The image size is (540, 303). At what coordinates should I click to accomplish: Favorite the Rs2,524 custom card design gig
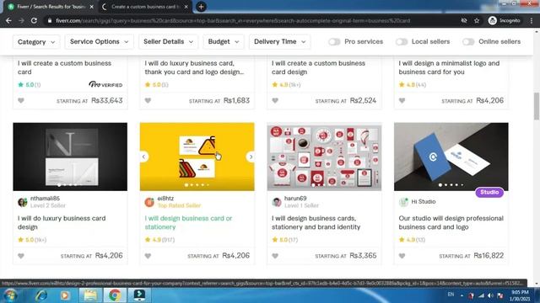coord(275,101)
